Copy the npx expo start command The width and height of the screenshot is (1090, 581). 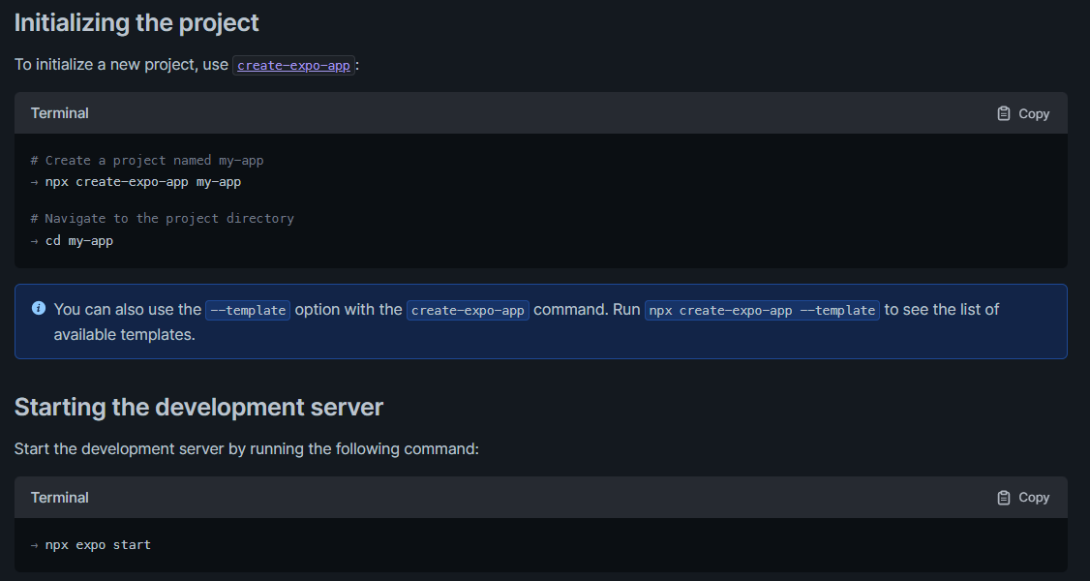(1022, 498)
